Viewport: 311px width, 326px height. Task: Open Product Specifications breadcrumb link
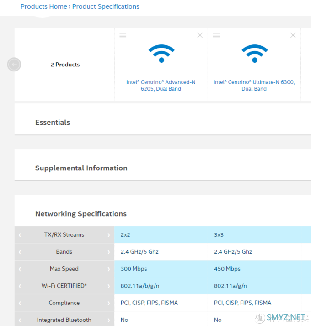(x=106, y=6)
